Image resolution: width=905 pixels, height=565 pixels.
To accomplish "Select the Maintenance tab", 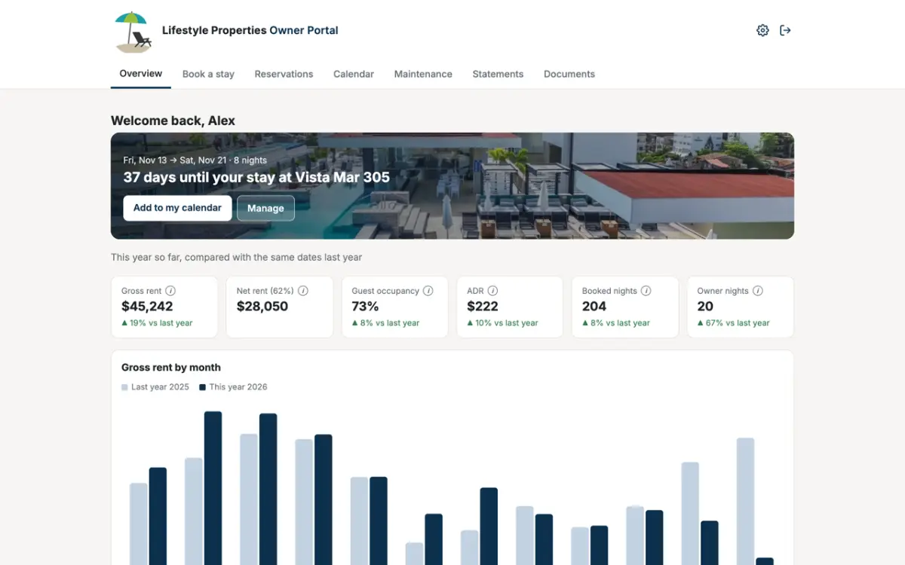I will tap(423, 74).
